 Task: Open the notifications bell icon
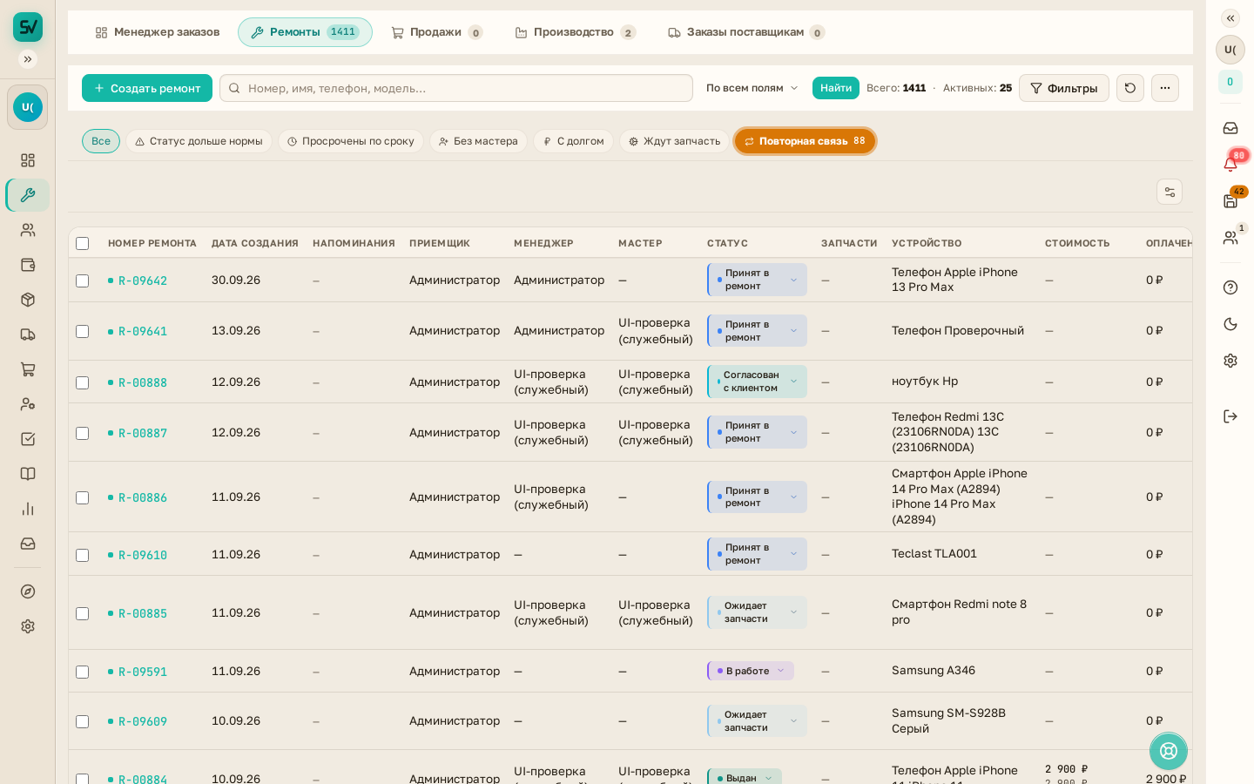pos(1230,164)
